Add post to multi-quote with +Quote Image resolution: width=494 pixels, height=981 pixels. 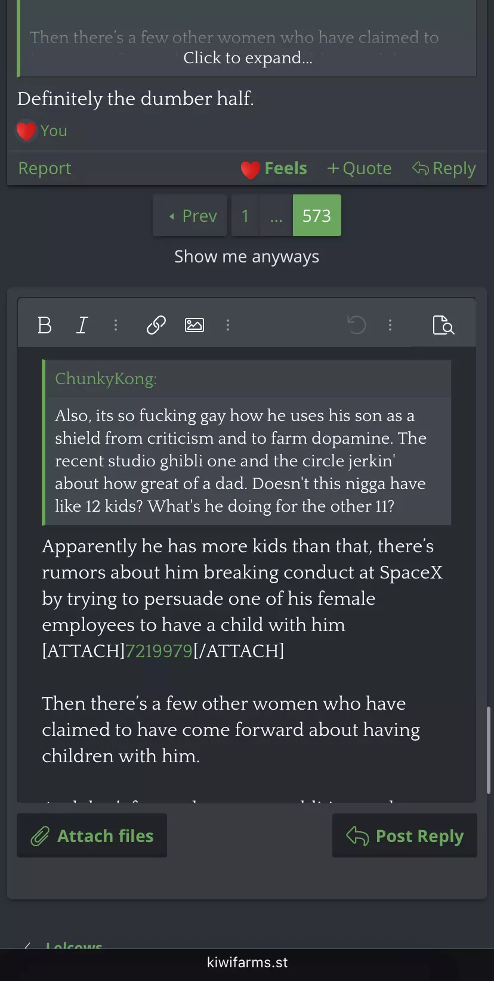coord(359,168)
